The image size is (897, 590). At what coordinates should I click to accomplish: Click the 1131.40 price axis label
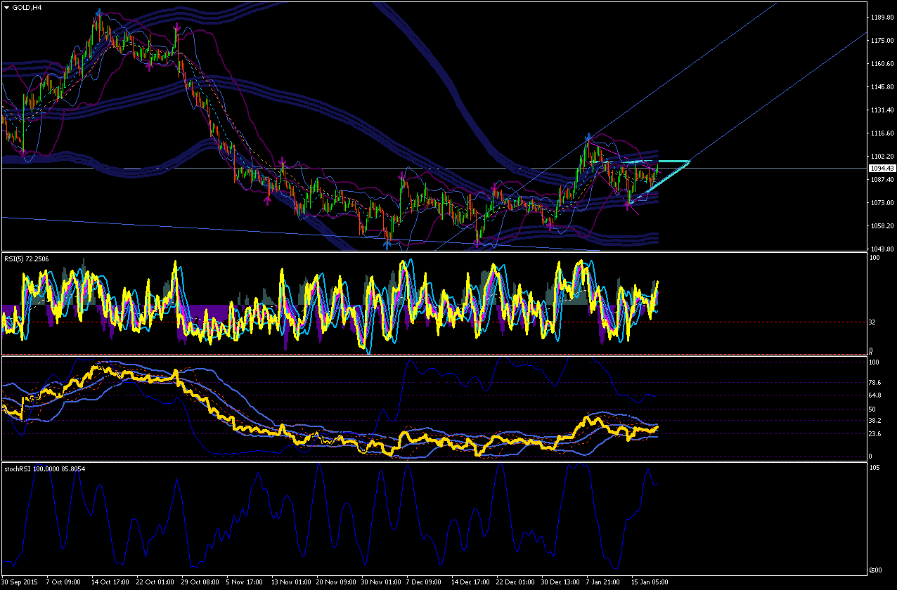tap(882, 110)
